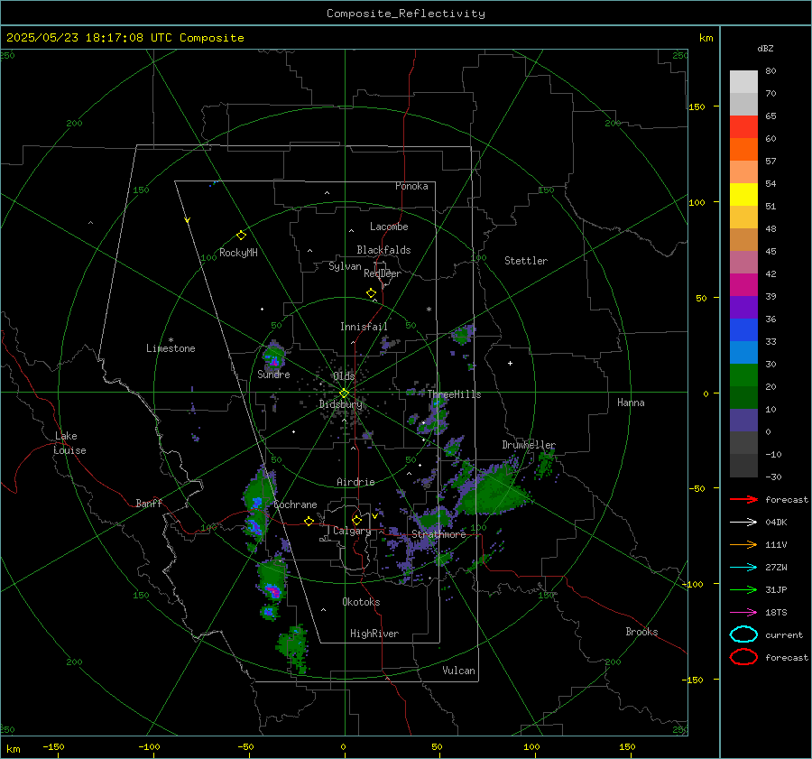Screen dimensions: 812x759
Task: Click the yellow diamond marker above Calgary label
Action: [x=356, y=520]
